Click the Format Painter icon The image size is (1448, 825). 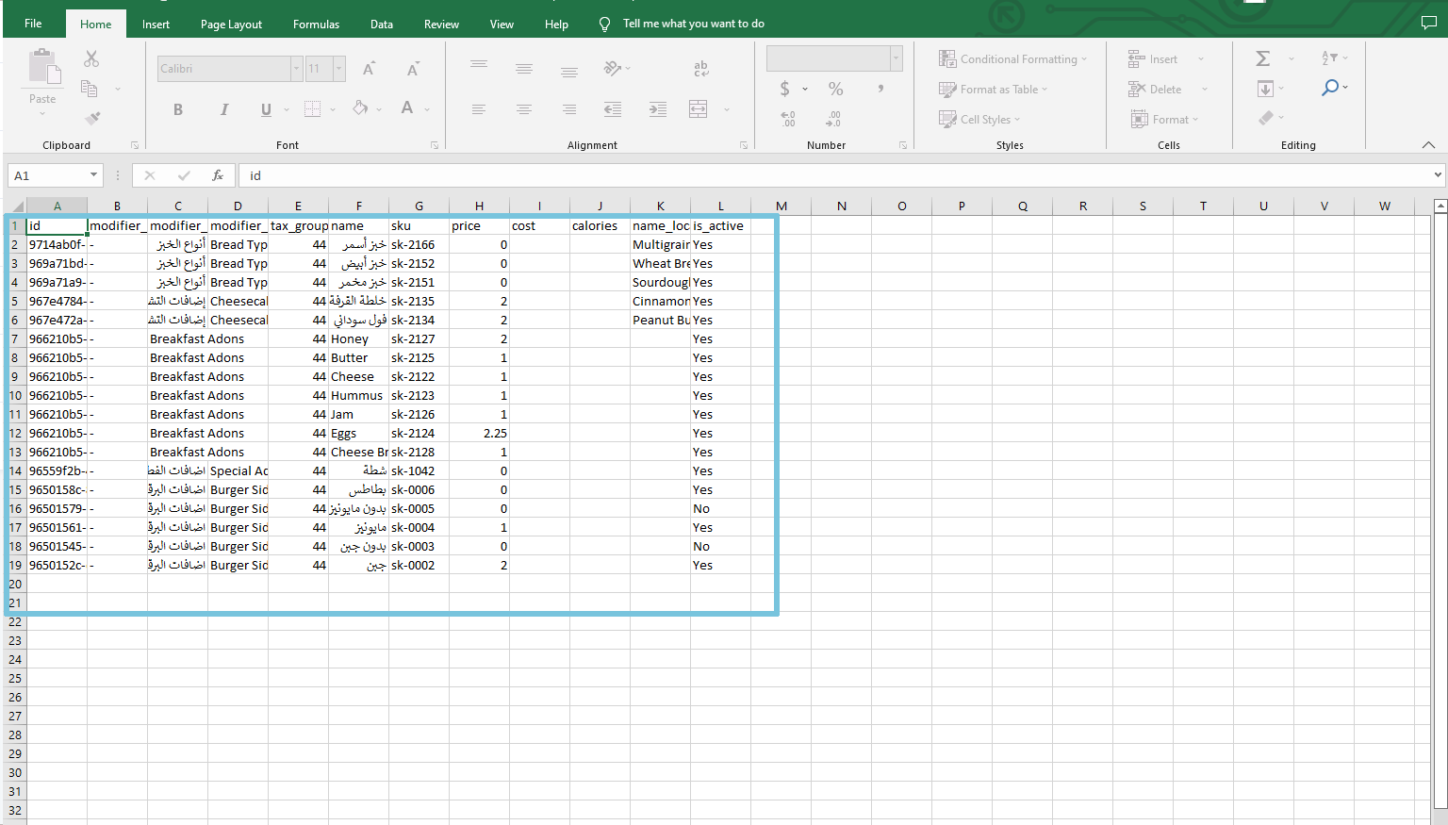90,117
